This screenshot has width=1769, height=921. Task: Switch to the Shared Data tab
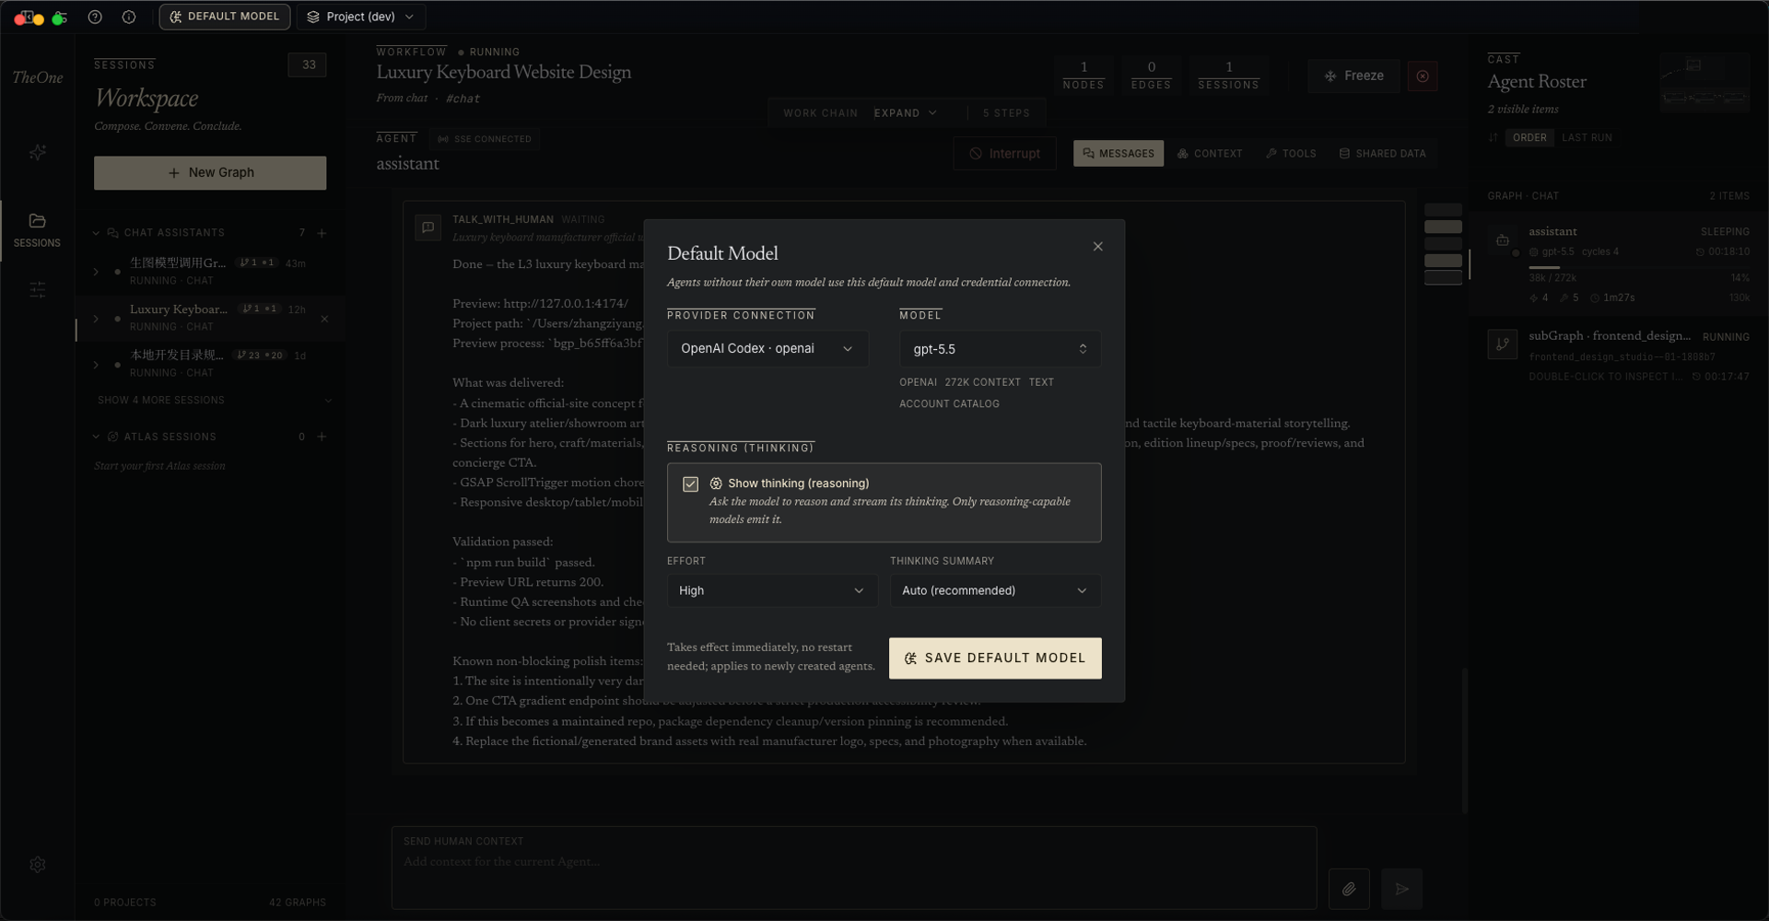(x=1381, y=154)
